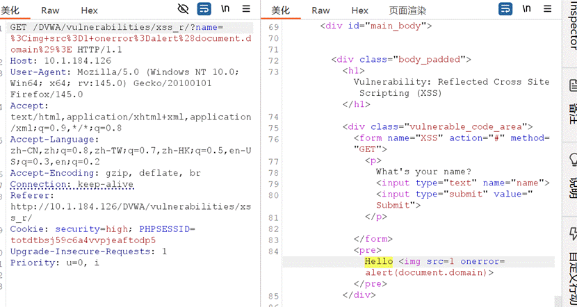Click form name="XSS" tag on line 76
577x307 pixels.
(452, 143)
